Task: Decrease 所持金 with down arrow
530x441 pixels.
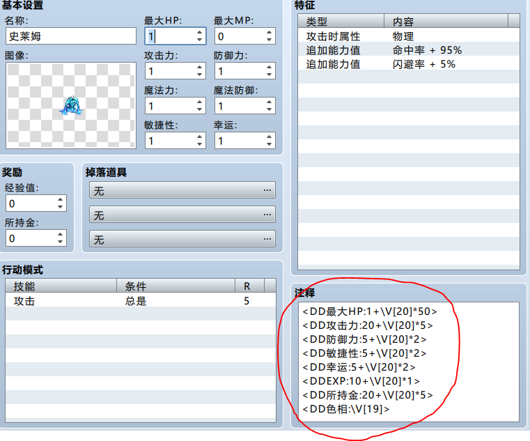Action: 60,242
